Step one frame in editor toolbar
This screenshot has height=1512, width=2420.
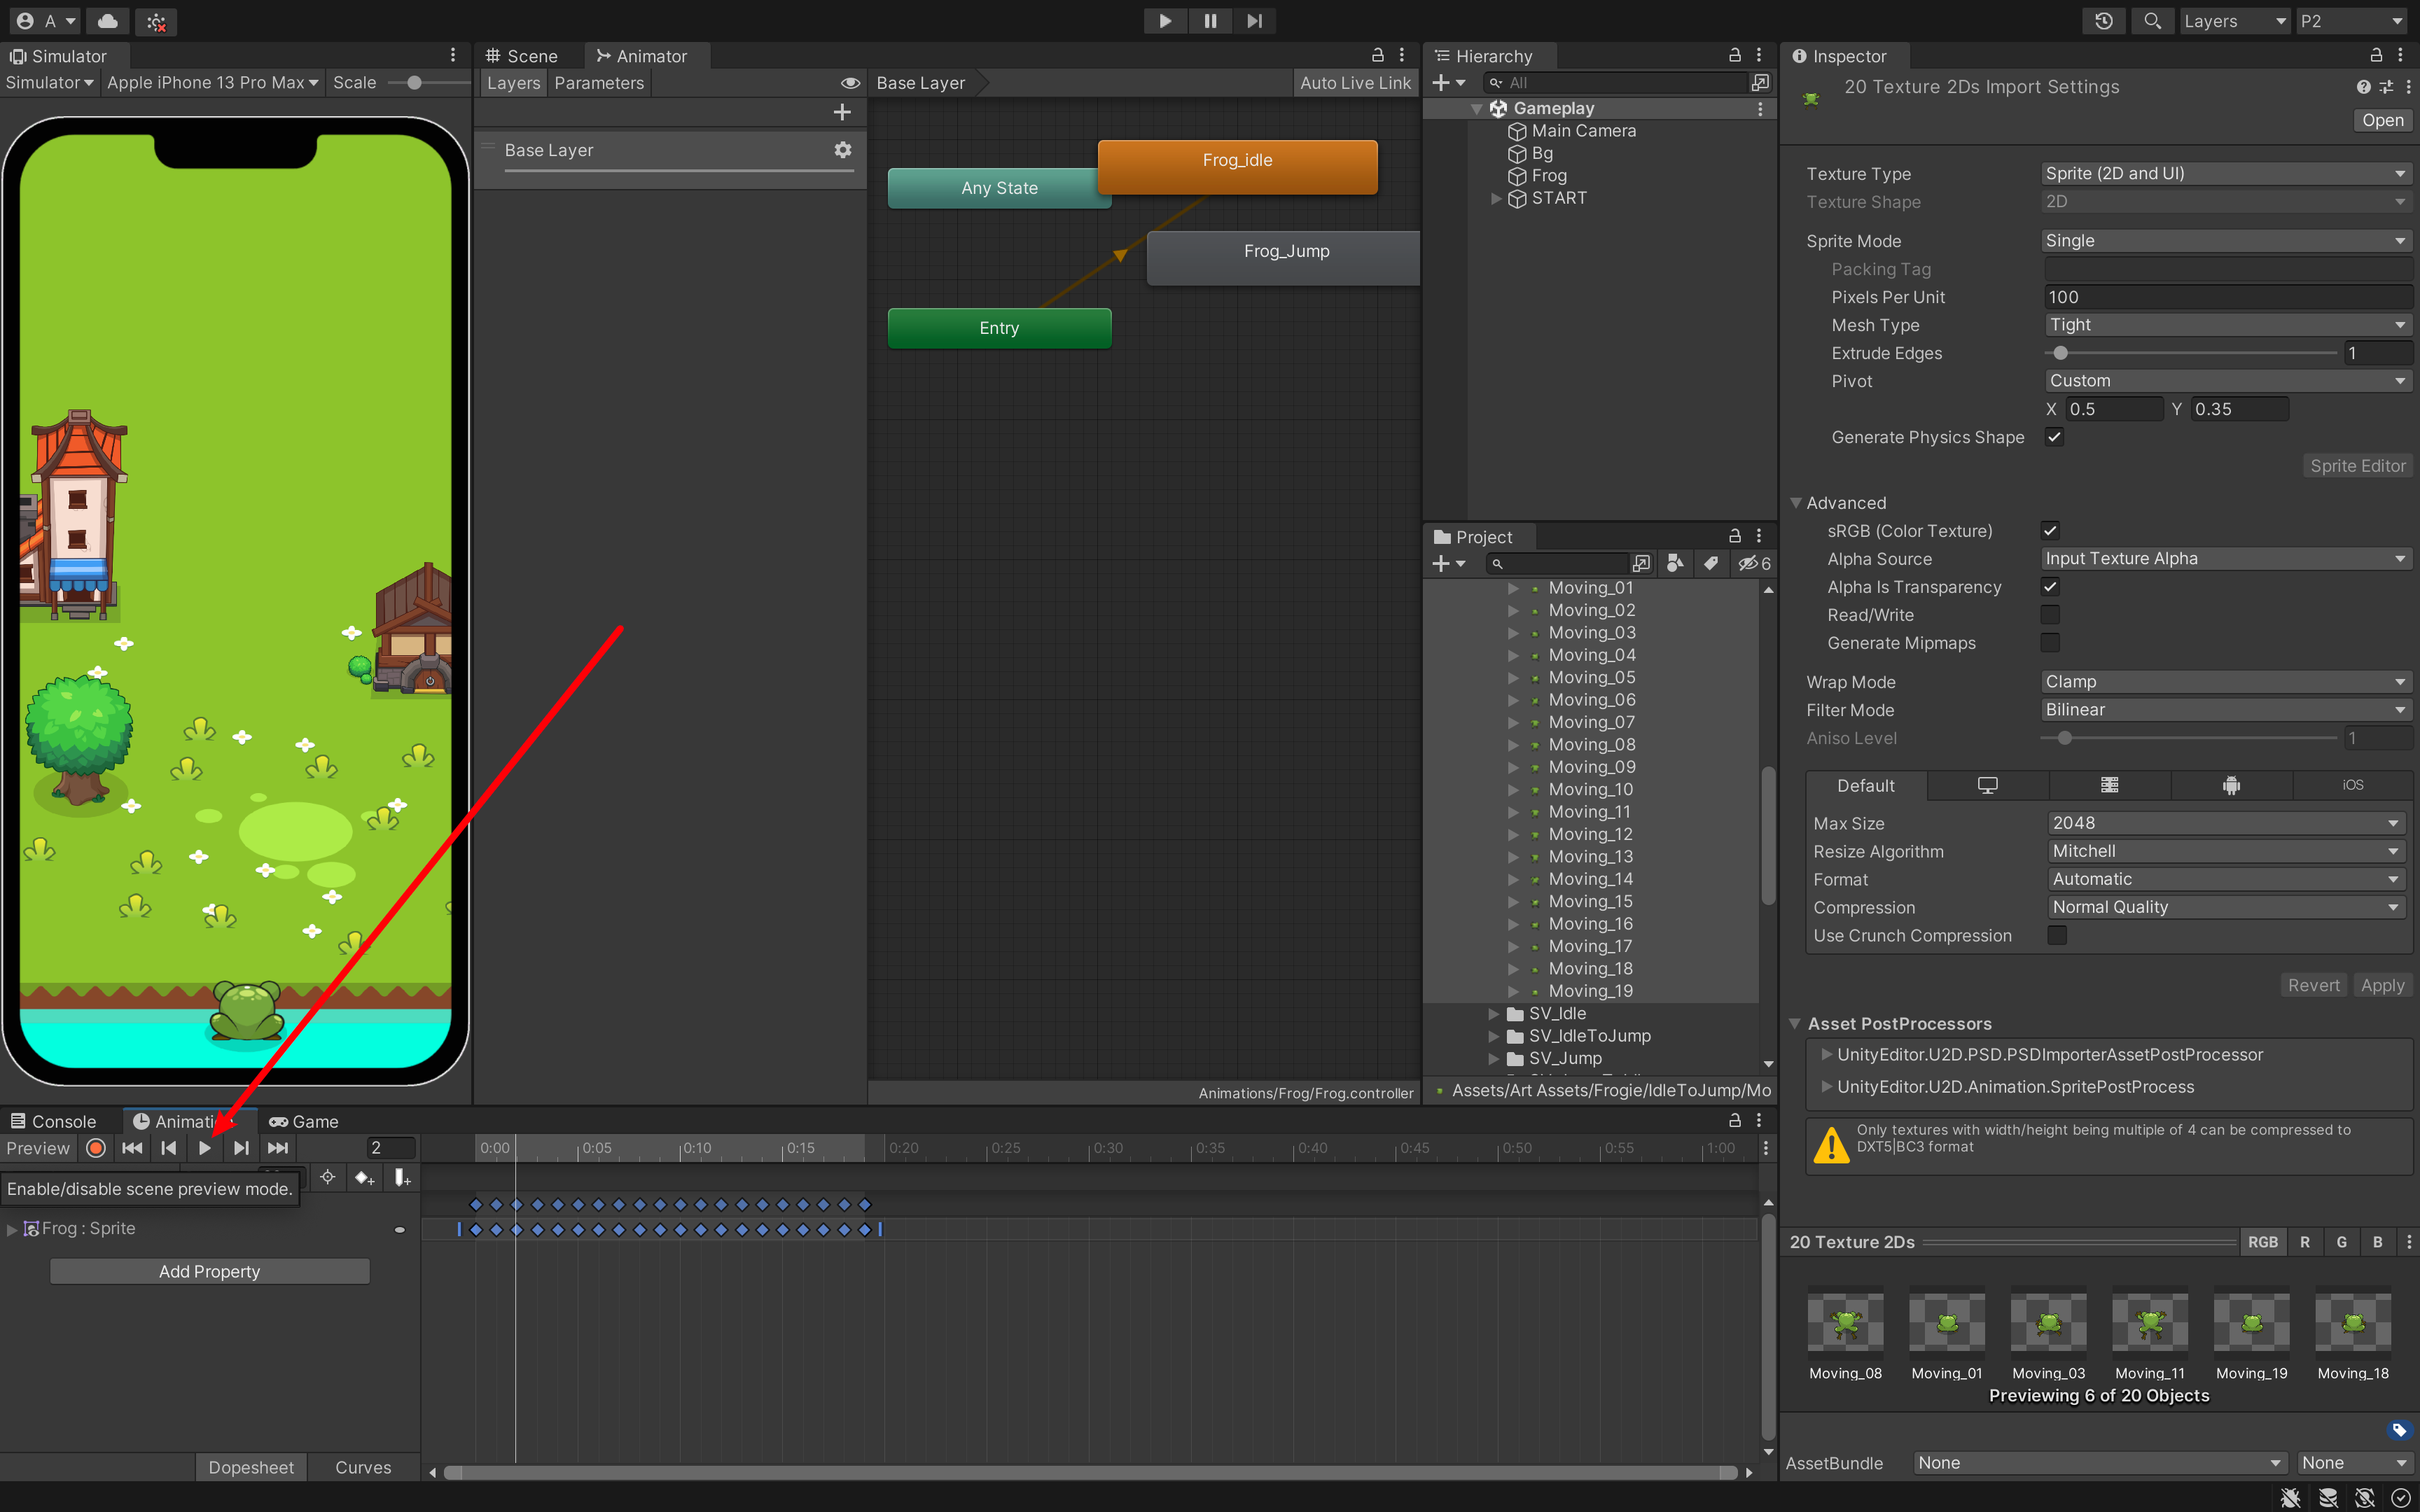pyautogui.click(x=1254, y=21)
